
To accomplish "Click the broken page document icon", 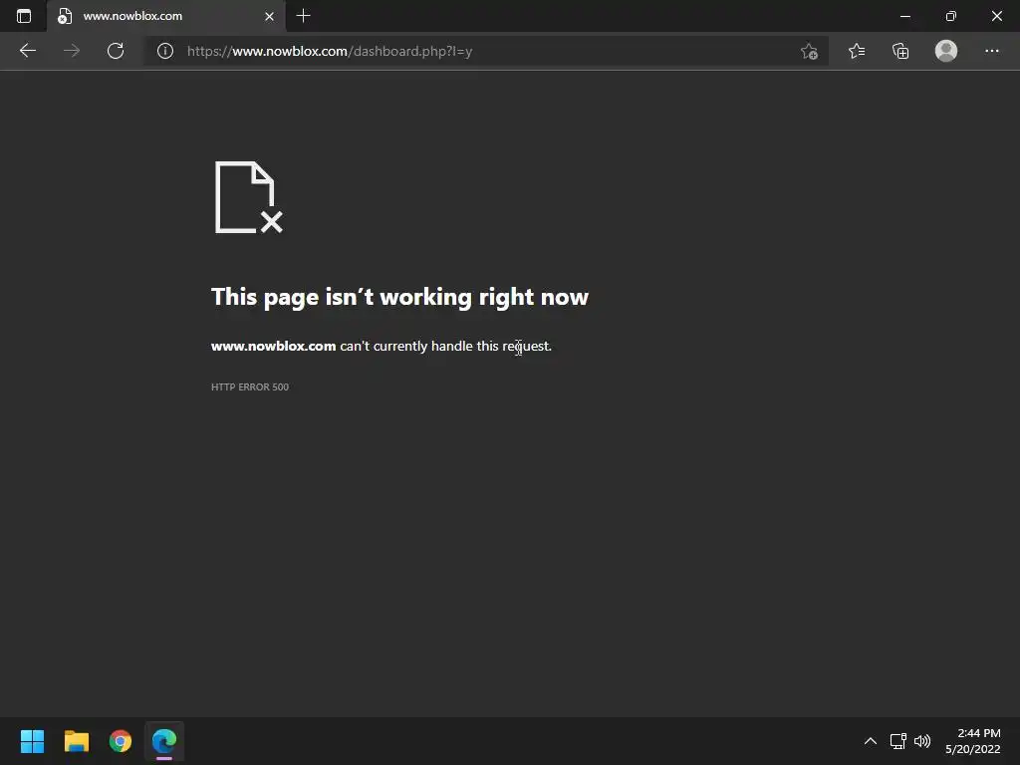I will pos(248,197).
